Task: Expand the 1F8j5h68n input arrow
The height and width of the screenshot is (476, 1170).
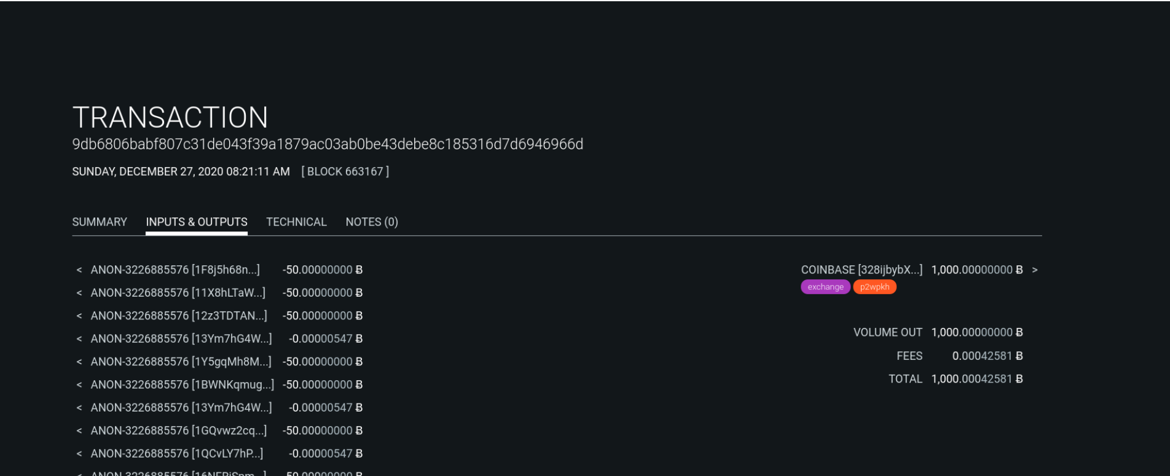Action: coord(79,270)
